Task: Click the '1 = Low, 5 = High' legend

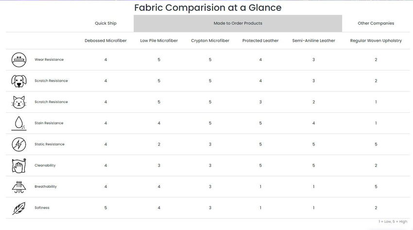Action: pos(393,222)
